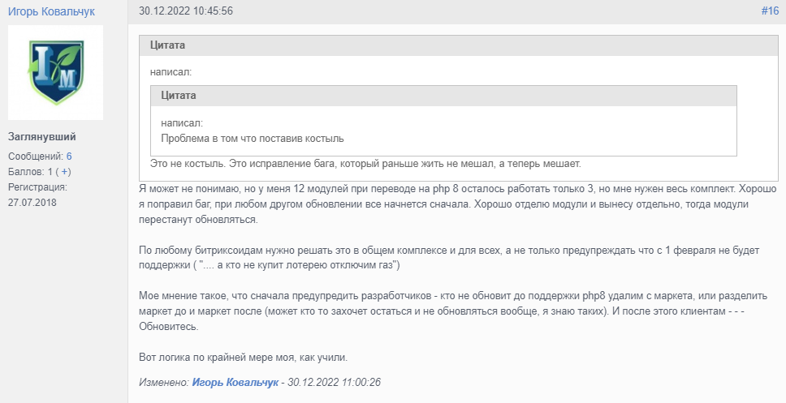Click the paragraph starting Мое мнение такое
This screenshot has height=403, width=786.
[x=453, y=311]
